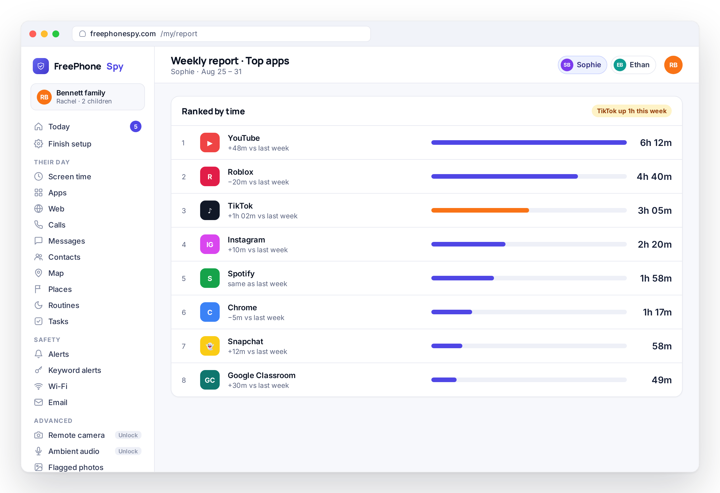Open Screen time in sidebar
Screen dimensions: 720x493
[88, 177]
